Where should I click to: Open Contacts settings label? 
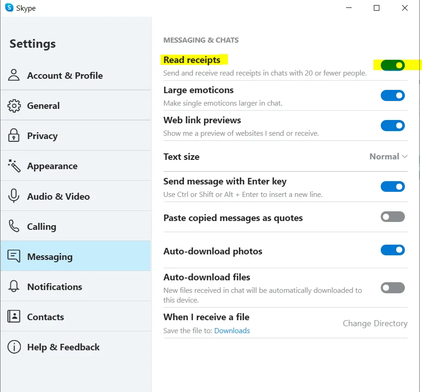coord(45,317)
